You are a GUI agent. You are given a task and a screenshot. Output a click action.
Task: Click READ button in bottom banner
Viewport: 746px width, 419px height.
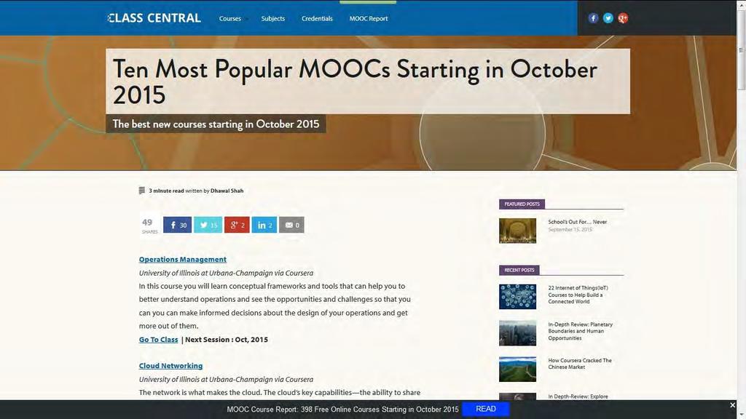(486, 409)
